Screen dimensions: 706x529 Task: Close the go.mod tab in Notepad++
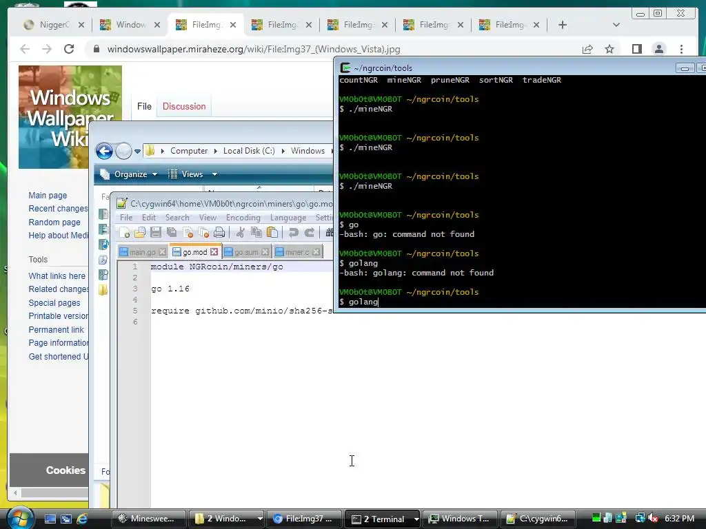[x=214, y=252]
